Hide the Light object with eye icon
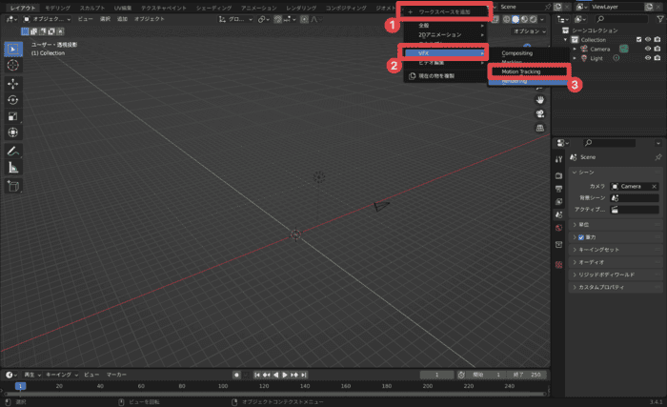 (647, 58)
